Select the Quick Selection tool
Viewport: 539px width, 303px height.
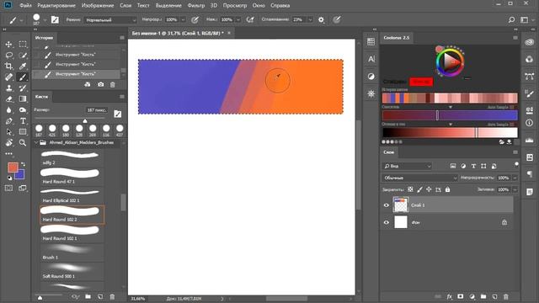23,55
